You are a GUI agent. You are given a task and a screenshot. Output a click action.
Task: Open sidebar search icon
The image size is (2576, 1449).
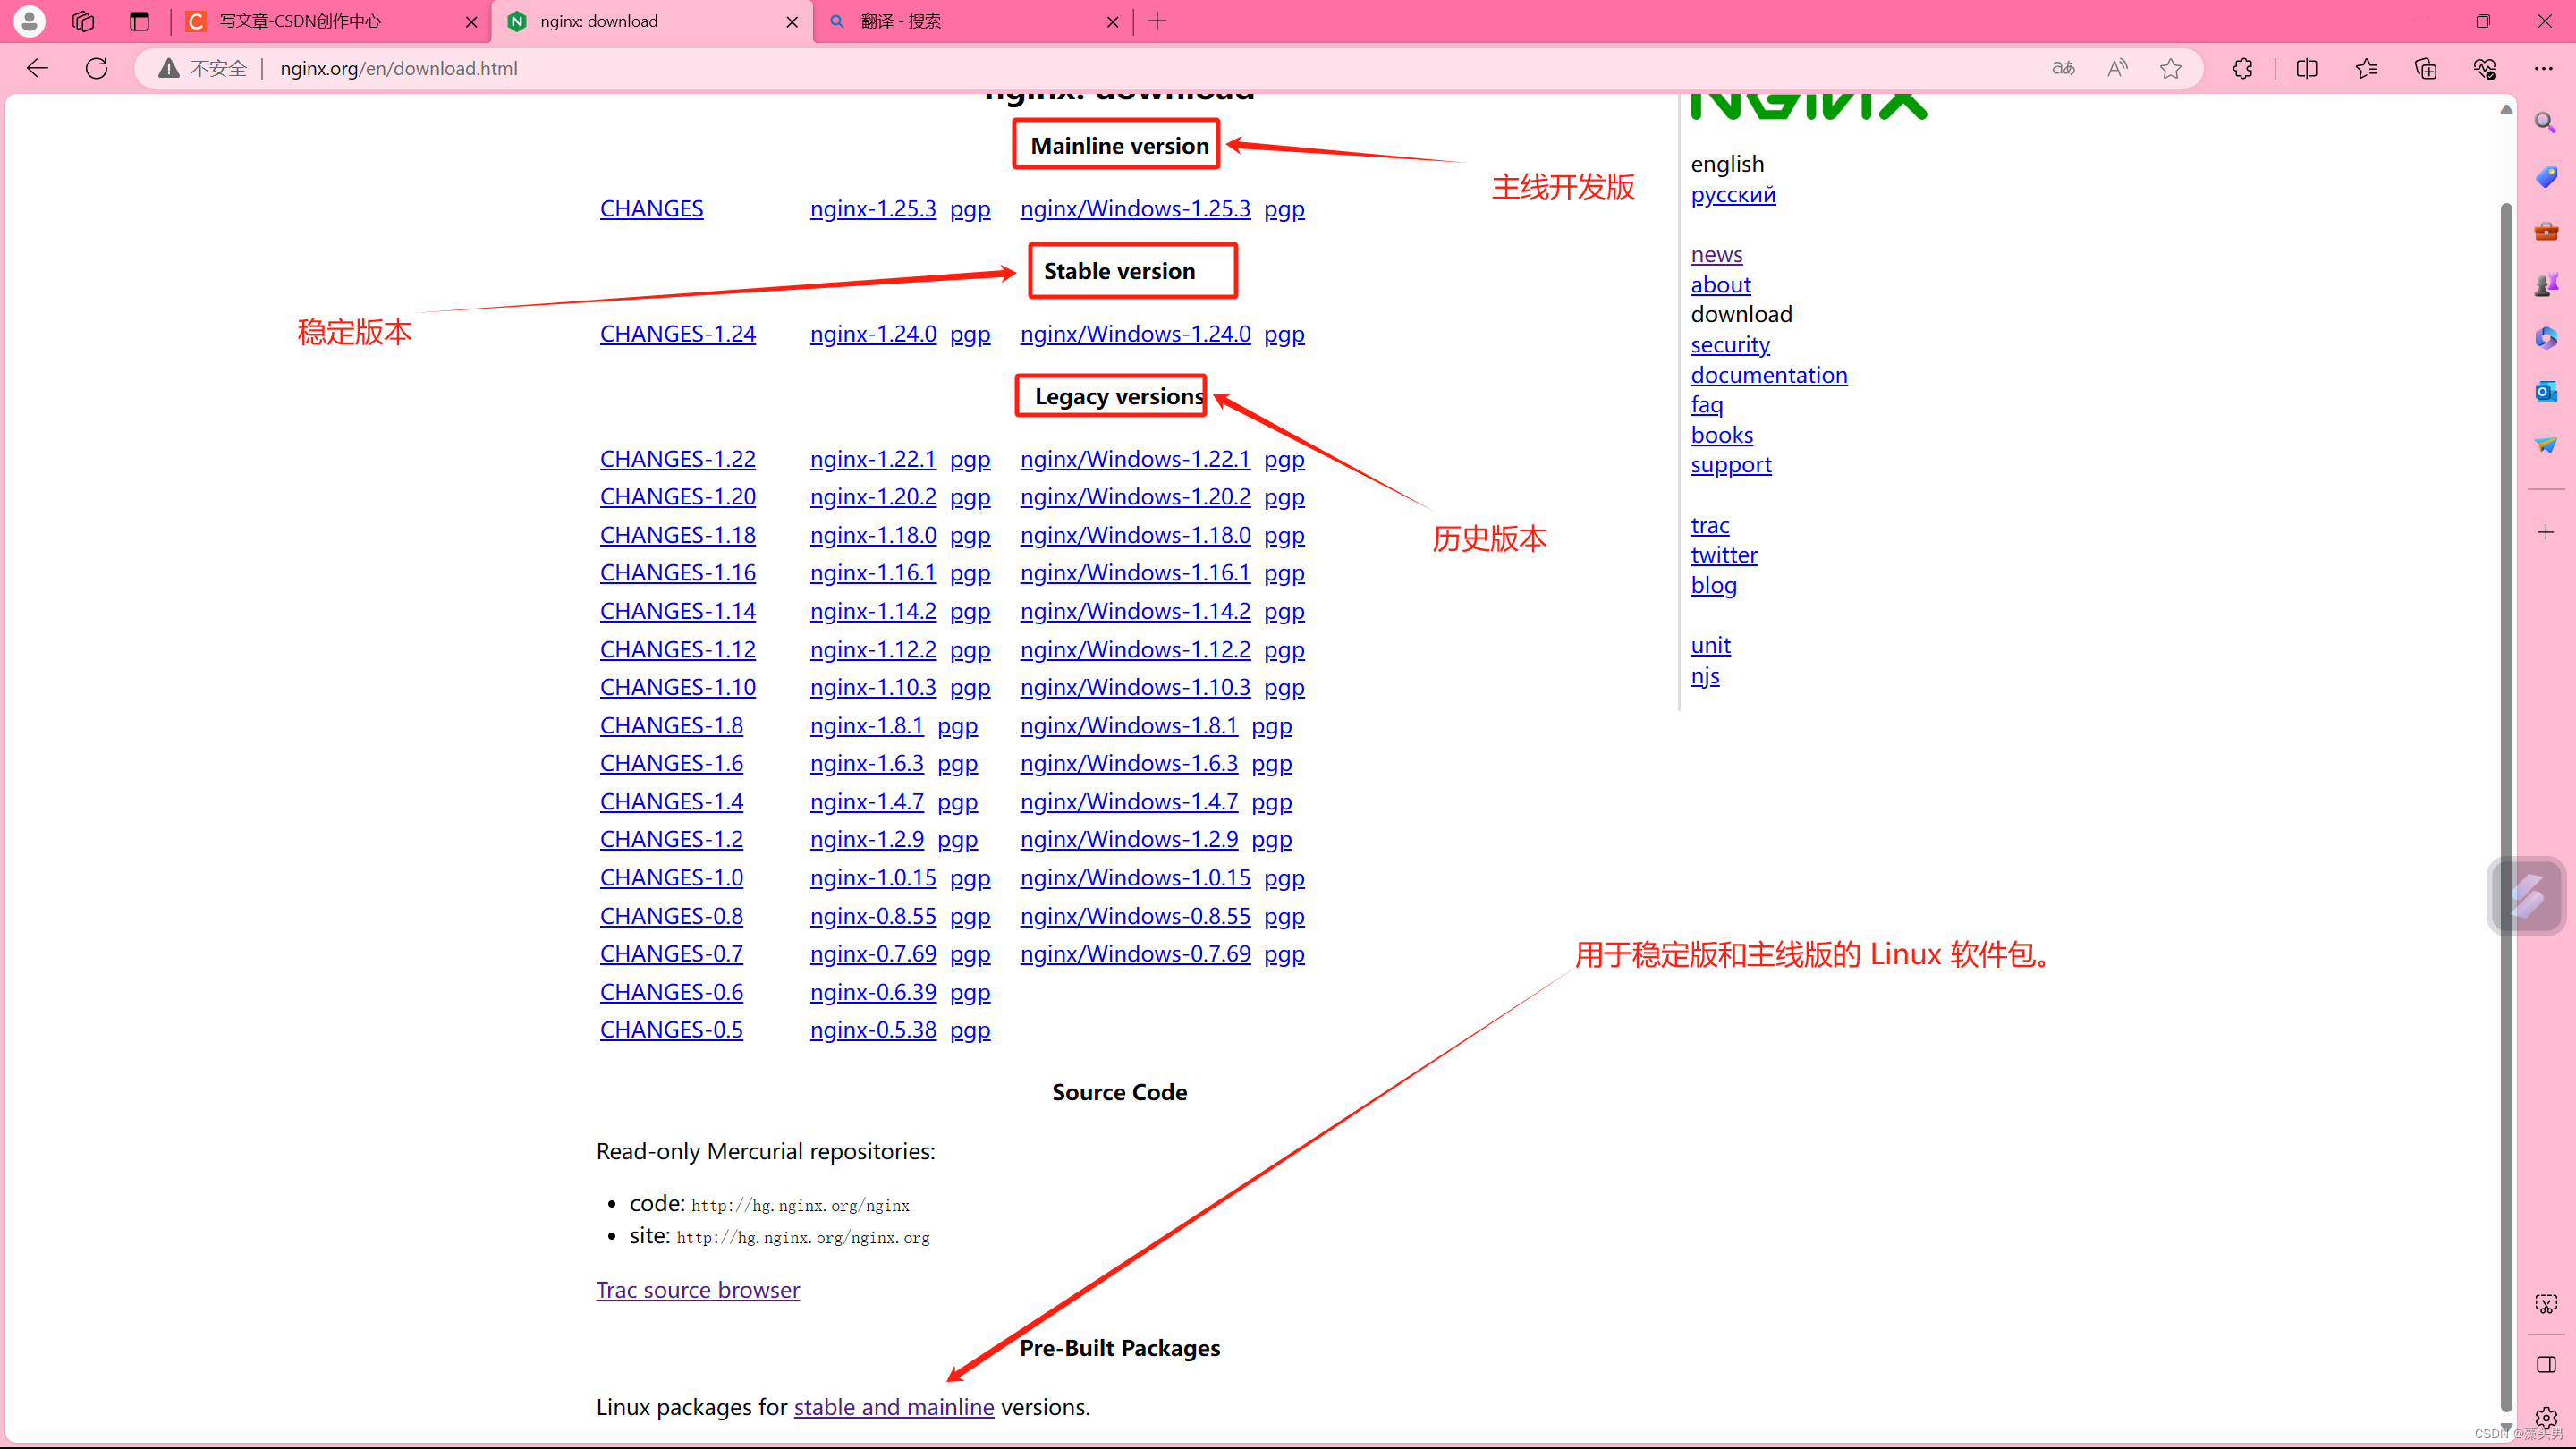point(2546,123)
